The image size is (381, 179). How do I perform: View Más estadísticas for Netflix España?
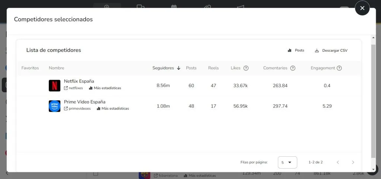tap(105, 88)
